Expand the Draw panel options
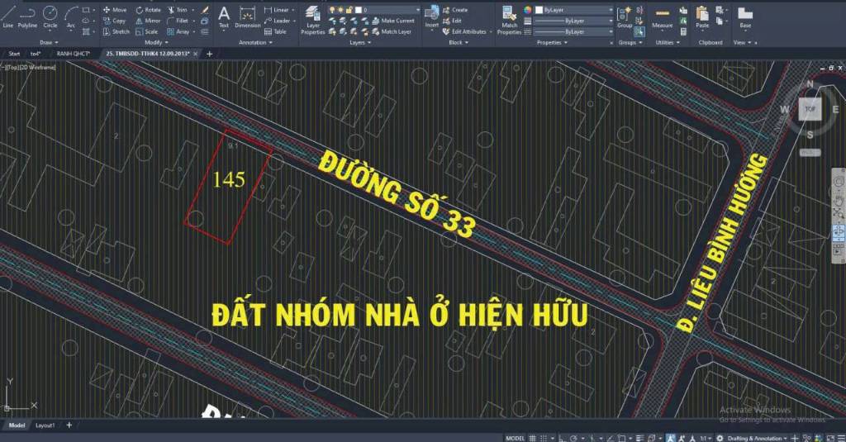 (x=49, y=42)
